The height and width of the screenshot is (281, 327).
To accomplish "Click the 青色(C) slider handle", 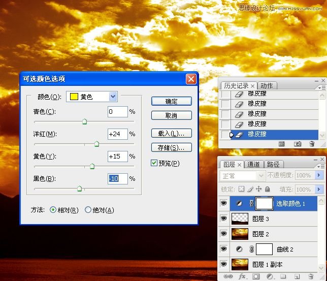I will tap(84, 121).
